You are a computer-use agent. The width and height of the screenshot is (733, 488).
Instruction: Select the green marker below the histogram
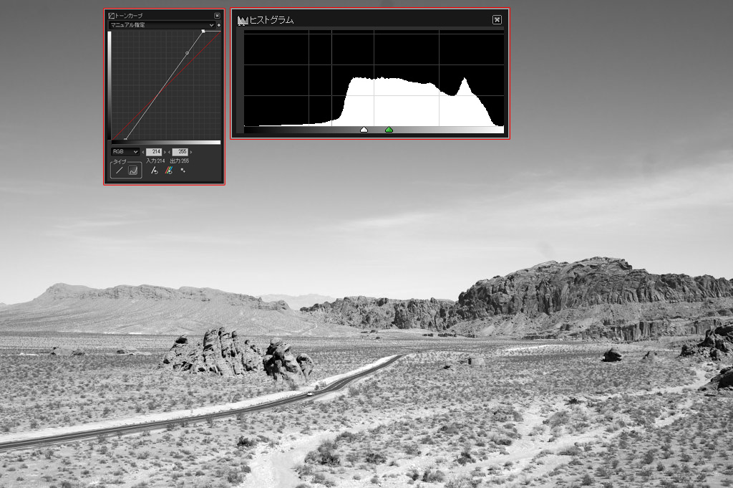[389, 130]
